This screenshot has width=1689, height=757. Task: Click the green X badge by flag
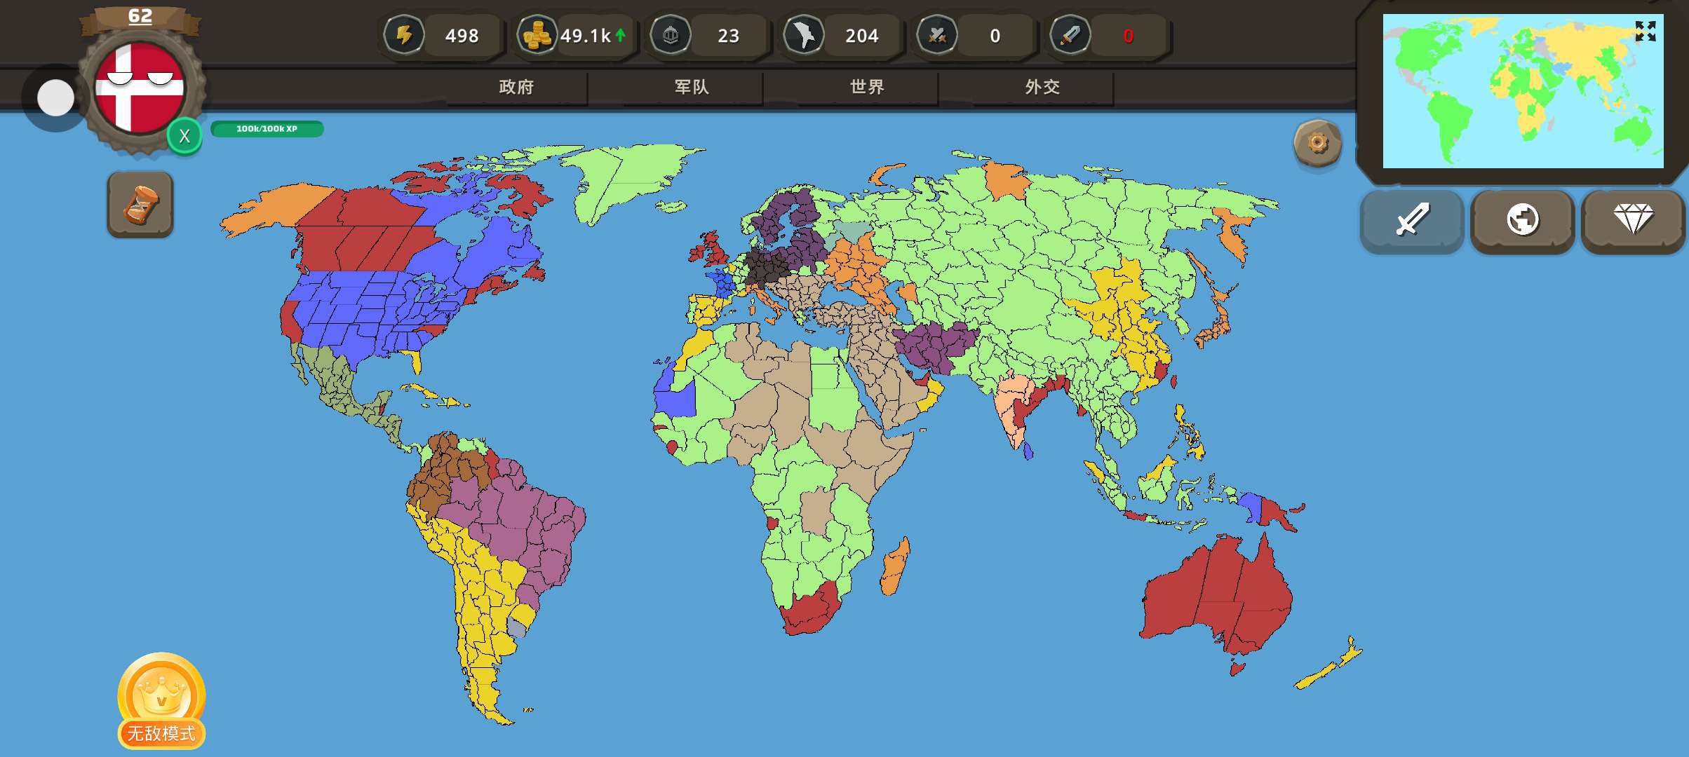click(184, 136)
